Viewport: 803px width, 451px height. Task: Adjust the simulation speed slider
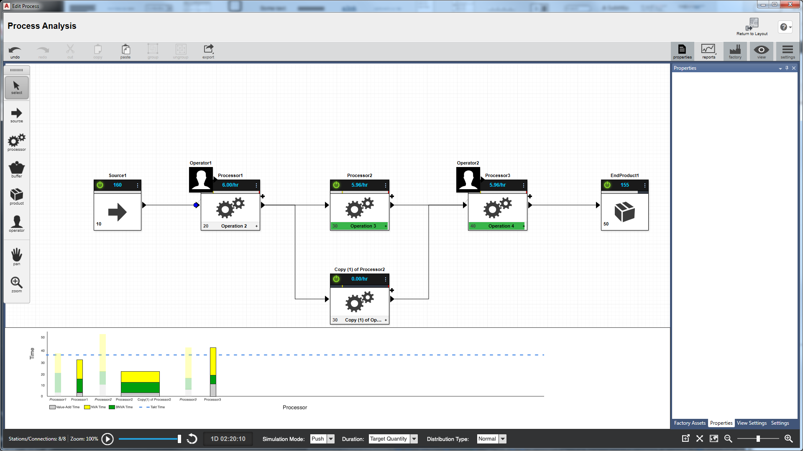(x=179, y=439)
